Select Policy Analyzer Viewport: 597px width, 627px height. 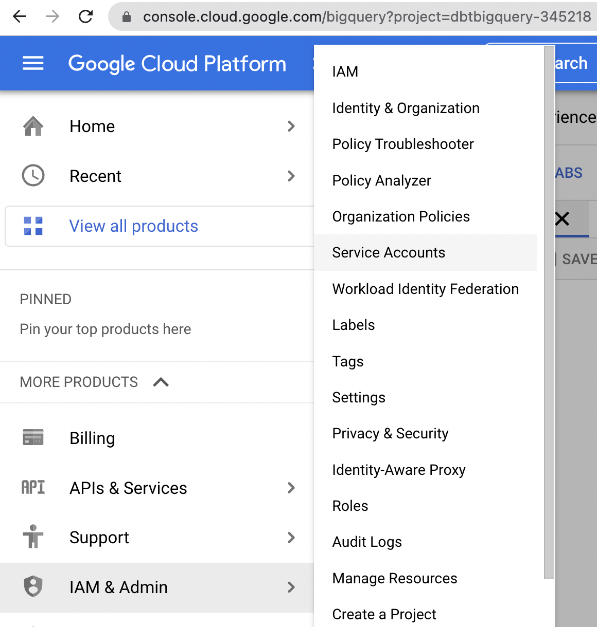(426, 180)
